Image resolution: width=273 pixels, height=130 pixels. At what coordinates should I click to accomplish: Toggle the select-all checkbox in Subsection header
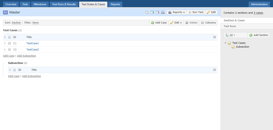pos(15,70)
